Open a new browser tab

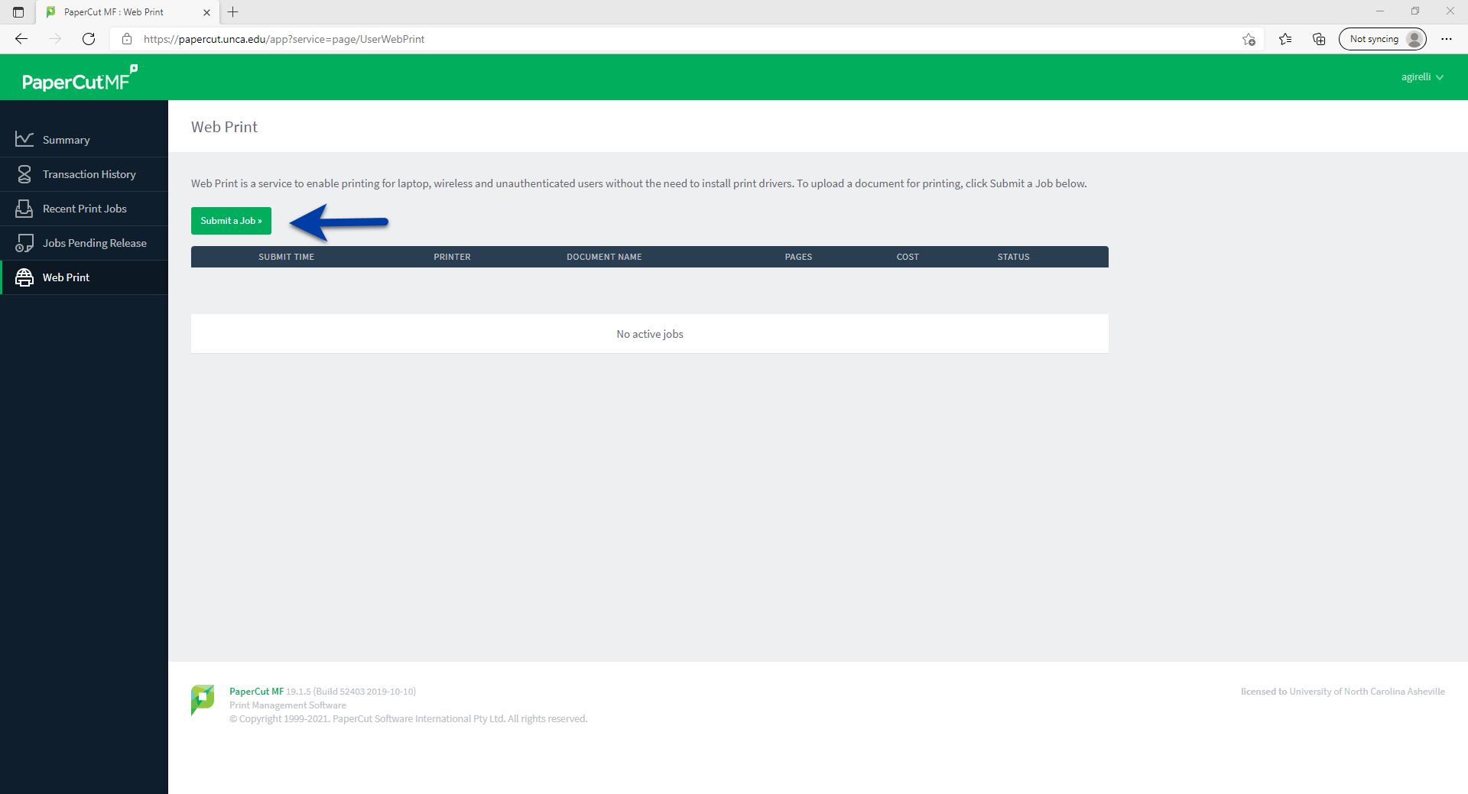(233, 12)
